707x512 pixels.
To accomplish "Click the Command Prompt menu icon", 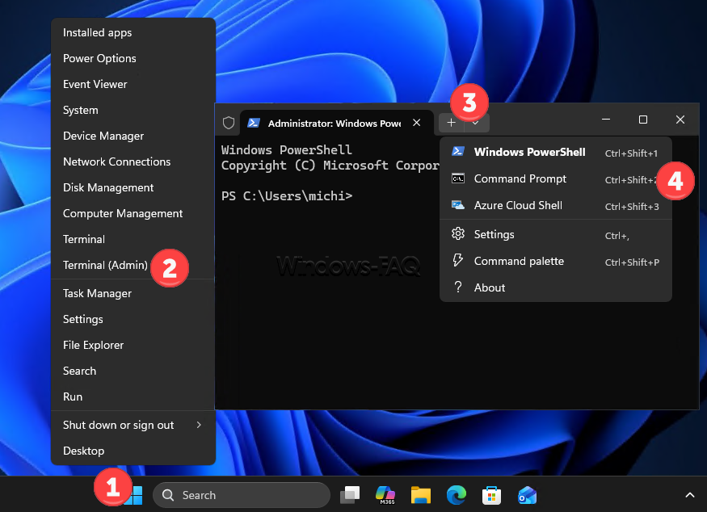I will (458, 178).
